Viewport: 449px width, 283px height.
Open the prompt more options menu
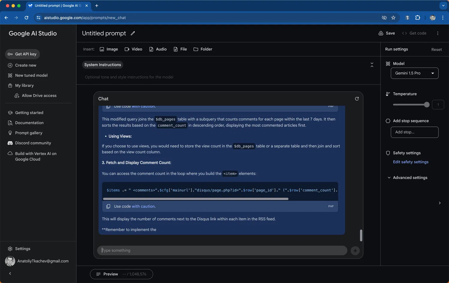438,33
